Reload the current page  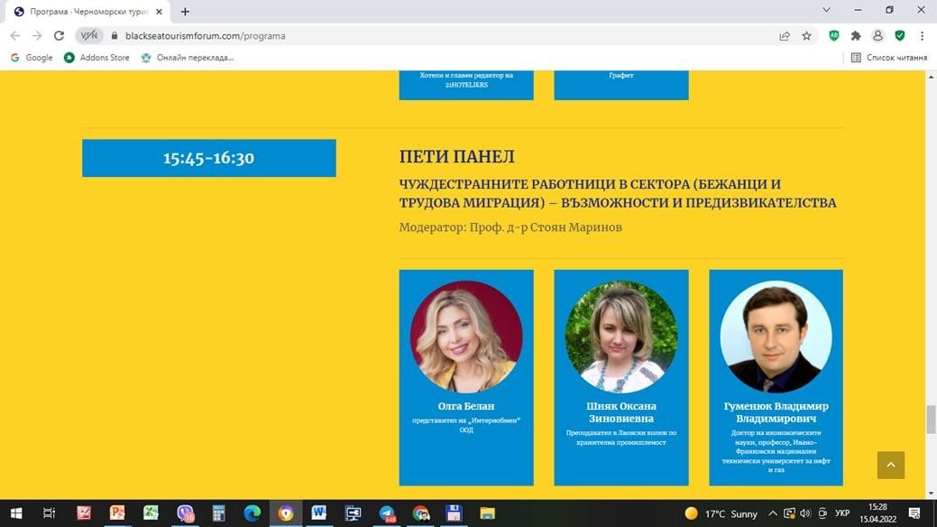[59, 36]
